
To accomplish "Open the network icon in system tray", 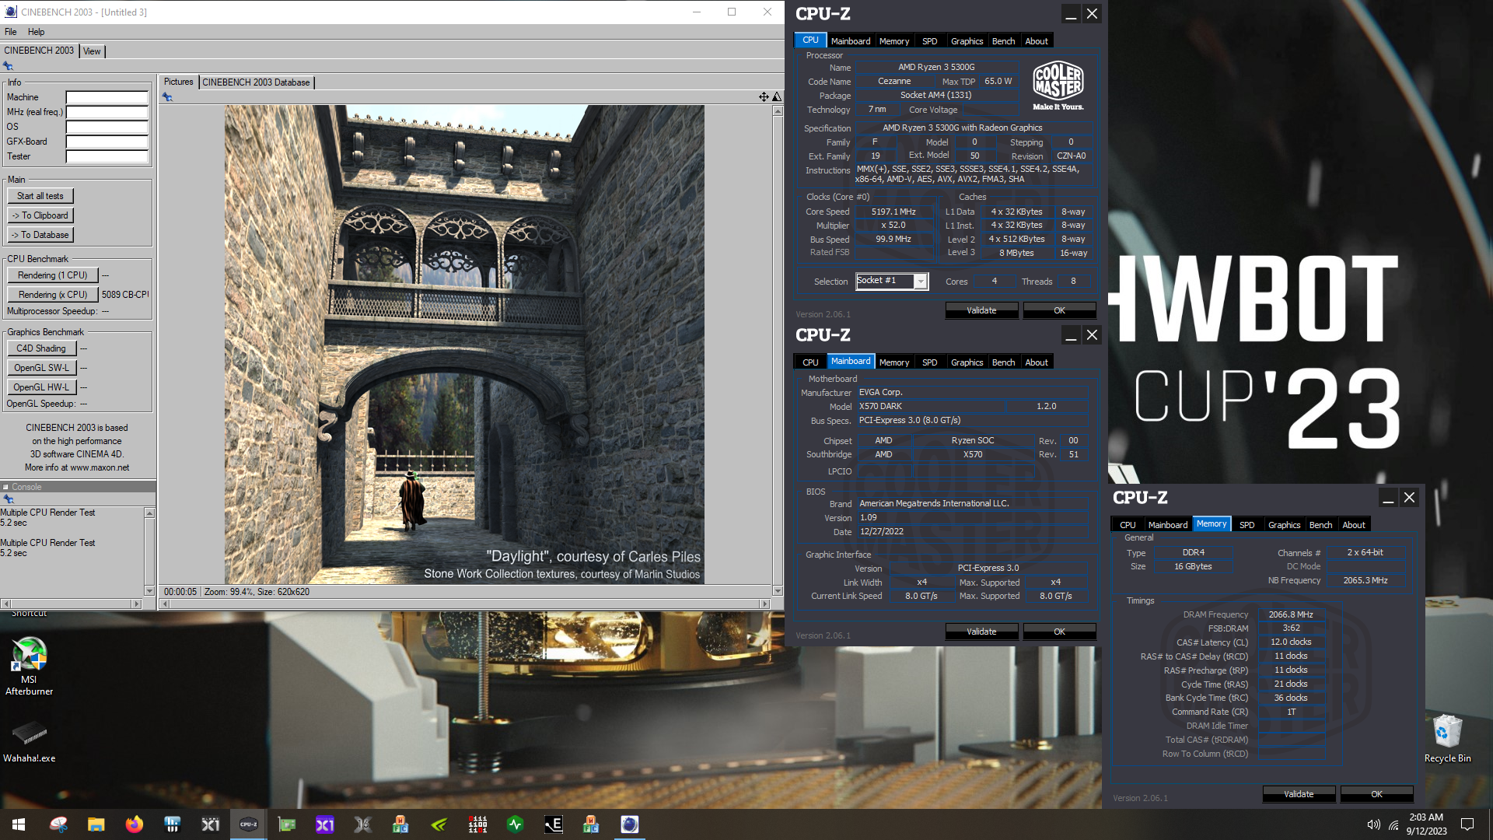I will point(1393,824).
